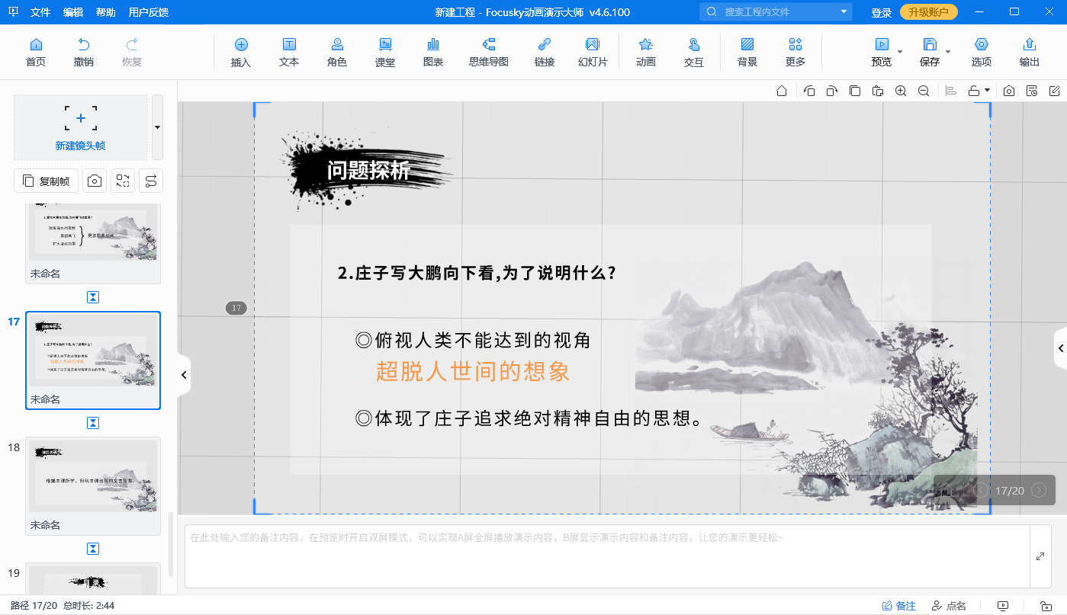1067x615 pixels.
Task: Click the canvas home view icon
Action: coord(782,91)
